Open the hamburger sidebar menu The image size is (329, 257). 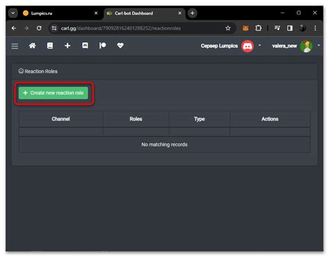pyautogui.click(x=15, y=46)
